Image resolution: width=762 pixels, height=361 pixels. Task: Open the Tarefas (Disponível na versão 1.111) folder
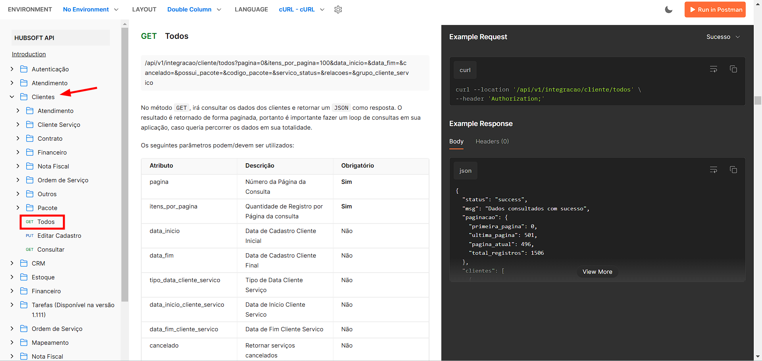[73, 309]
